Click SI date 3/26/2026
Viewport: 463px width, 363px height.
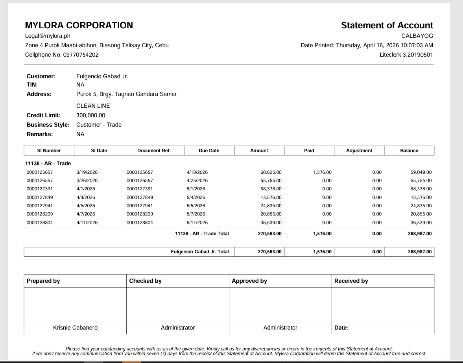(x=87, y=181)
